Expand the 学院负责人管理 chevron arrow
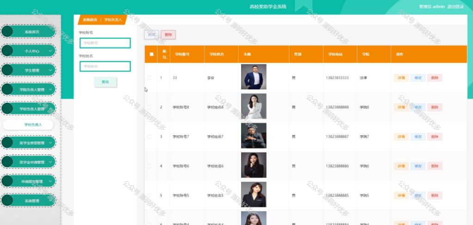 (x=50, y=89)
